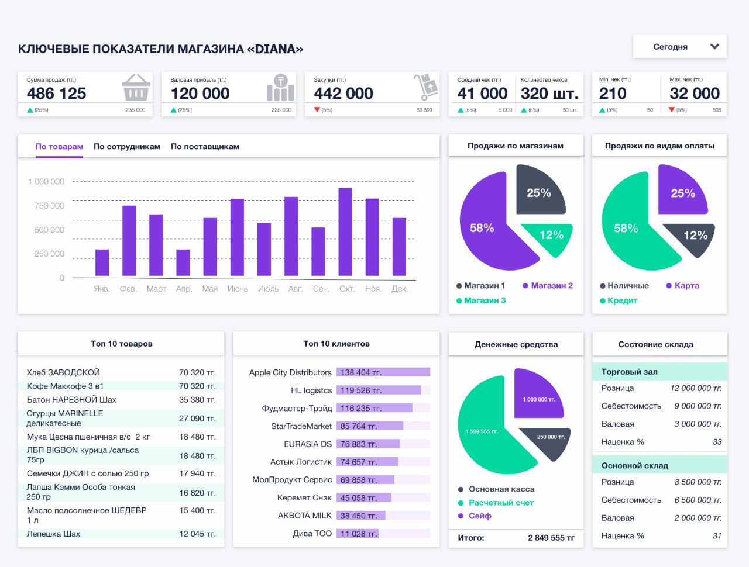Select the По товарам tab

point(59,147)
